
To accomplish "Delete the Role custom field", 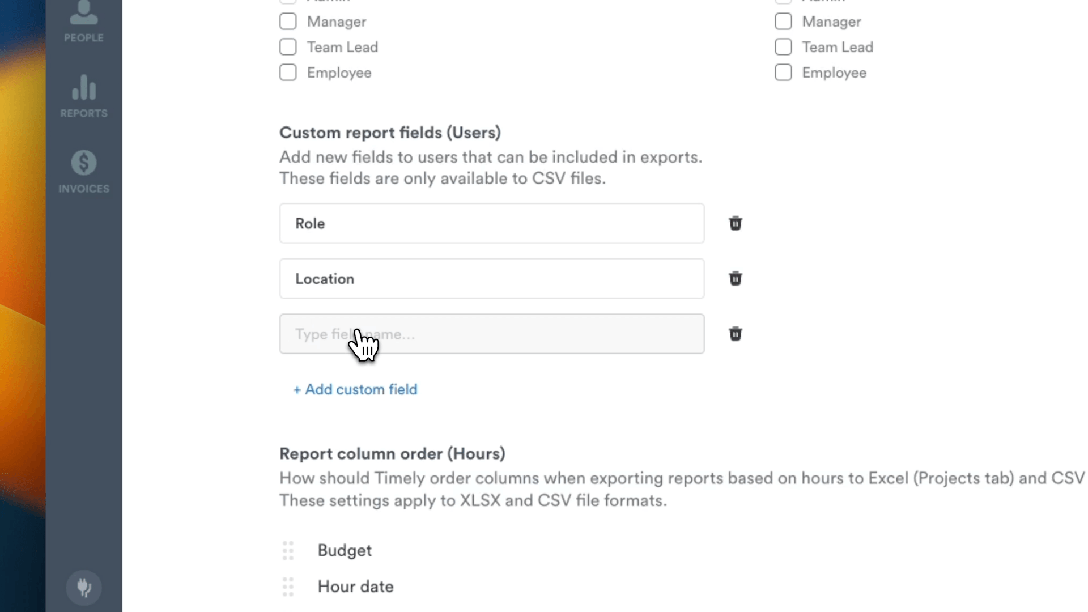I will pos(735,223).
